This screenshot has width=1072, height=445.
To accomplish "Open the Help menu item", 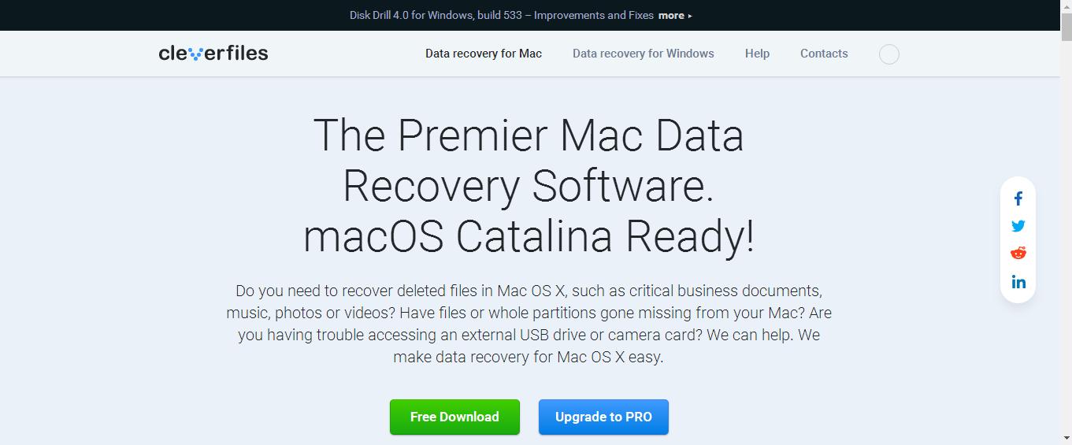I will [757, 54].
